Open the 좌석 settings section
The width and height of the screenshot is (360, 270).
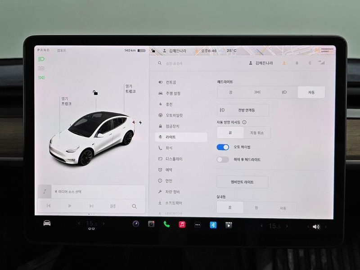pos(169,148)
